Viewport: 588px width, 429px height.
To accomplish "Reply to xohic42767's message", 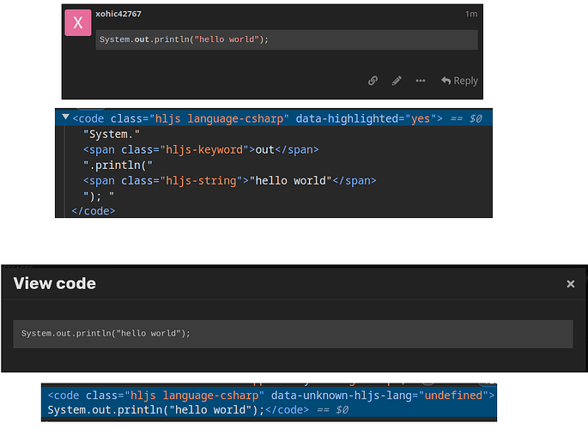I will point(459,81).
